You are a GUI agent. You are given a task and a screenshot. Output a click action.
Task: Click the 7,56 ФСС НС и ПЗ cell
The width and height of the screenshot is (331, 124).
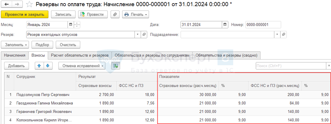137,103
